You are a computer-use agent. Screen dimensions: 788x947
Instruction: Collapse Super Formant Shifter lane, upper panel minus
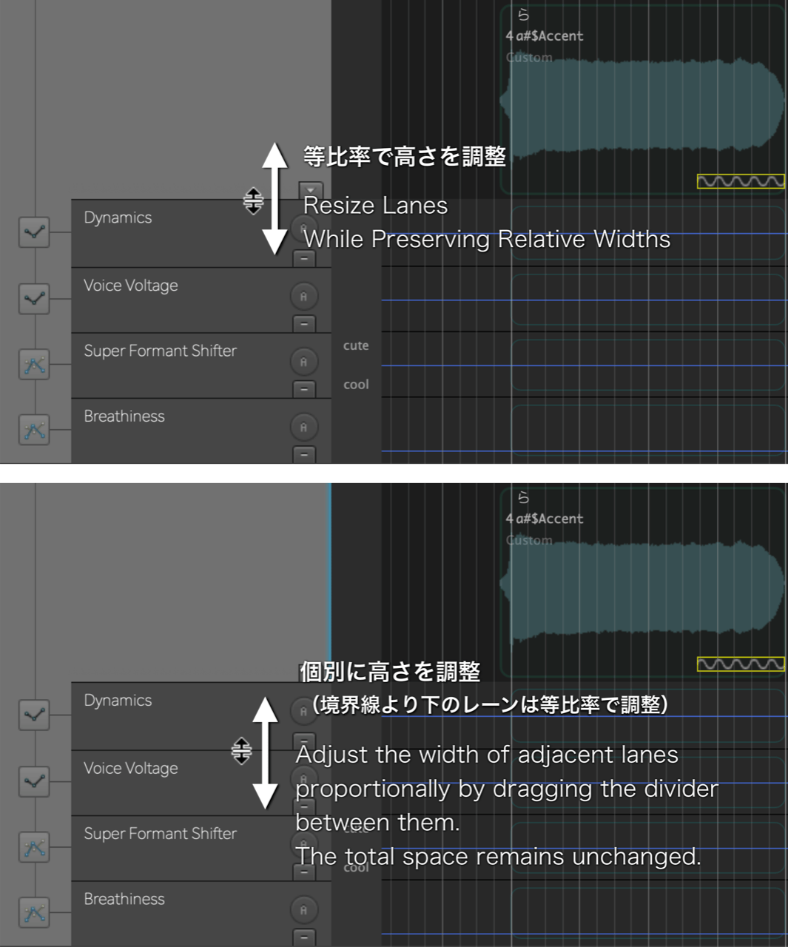[303, 388]
